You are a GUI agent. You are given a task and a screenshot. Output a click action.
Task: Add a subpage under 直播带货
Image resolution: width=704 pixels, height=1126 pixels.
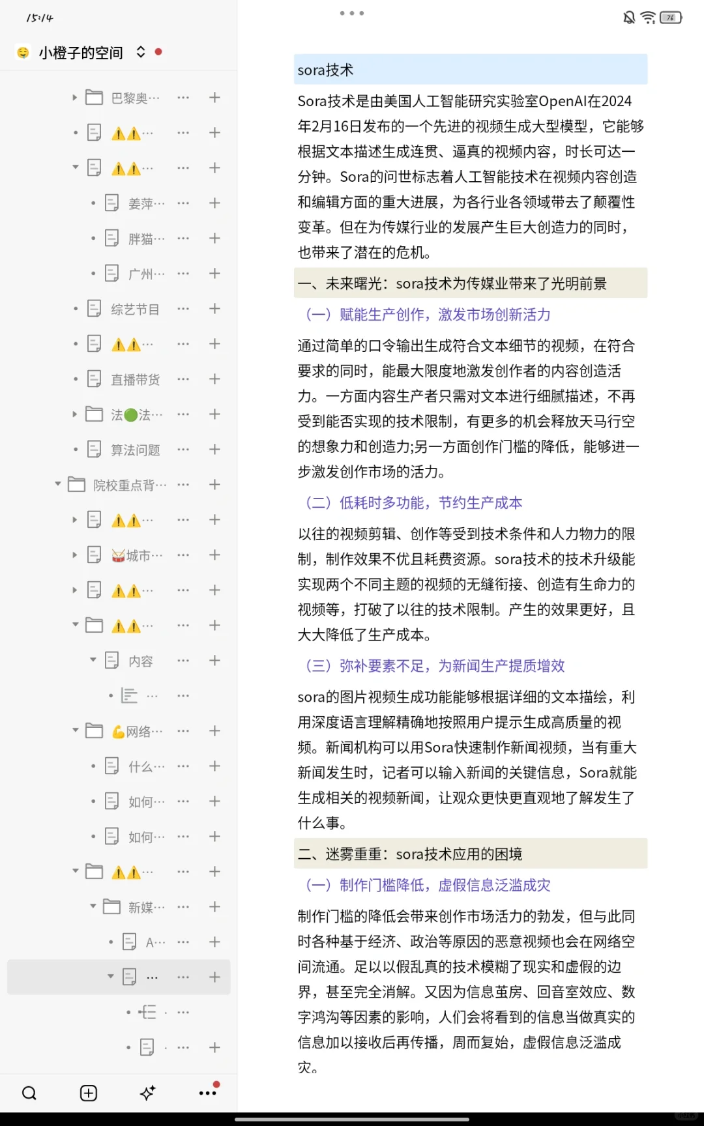[x=214, y=379]
